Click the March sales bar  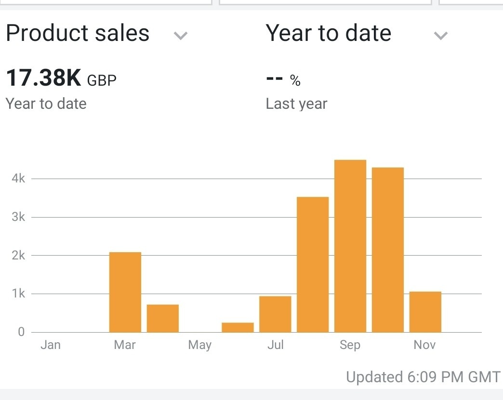(125, 292)
